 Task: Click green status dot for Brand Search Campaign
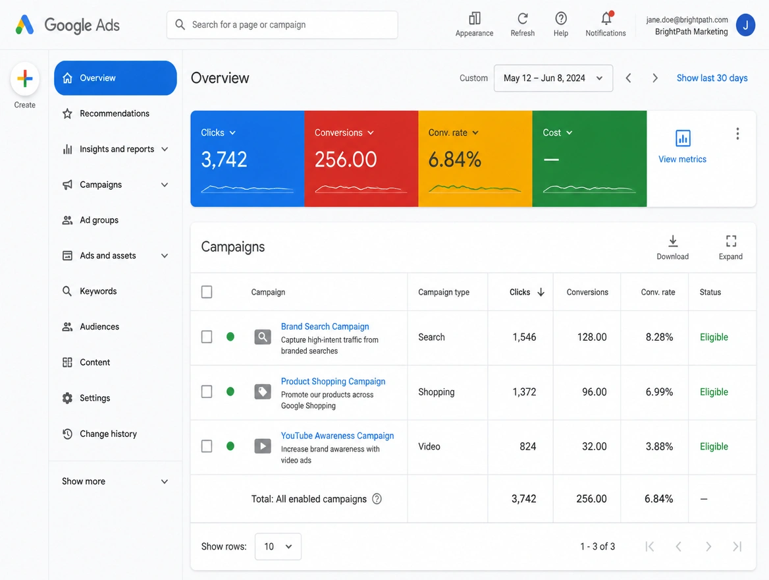pyautogui.click(x=230, y=337)
